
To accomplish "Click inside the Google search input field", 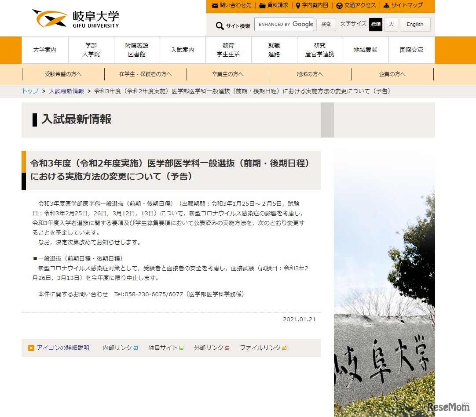I will pos(284,25).
